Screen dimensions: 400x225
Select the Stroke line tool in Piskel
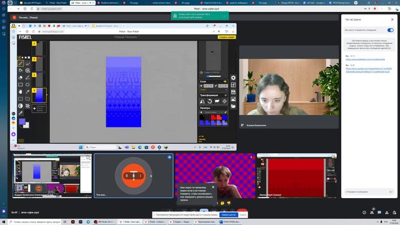pyautogui.click(x=27, y=77)
